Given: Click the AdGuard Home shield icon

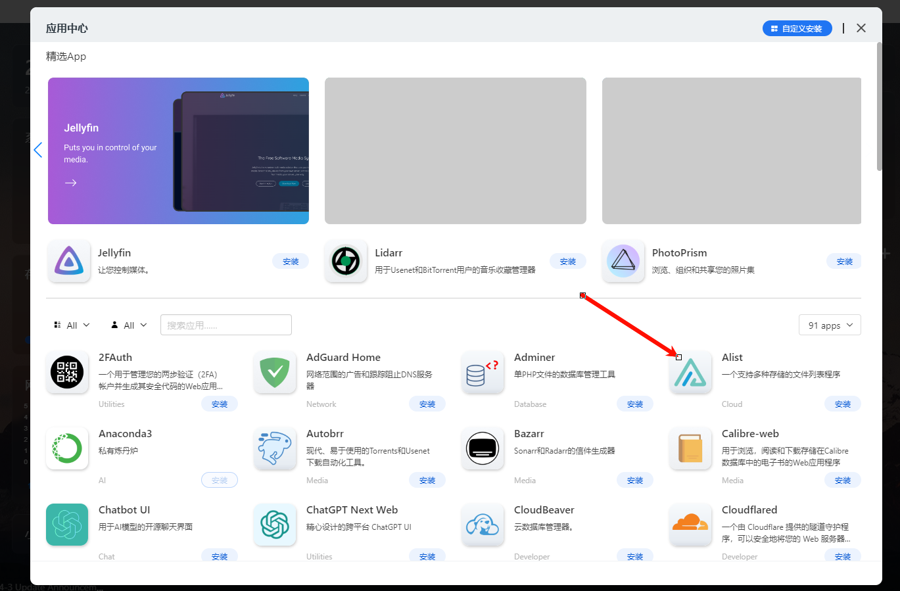Looking at the screenshot, I should [x=275, y=372].
